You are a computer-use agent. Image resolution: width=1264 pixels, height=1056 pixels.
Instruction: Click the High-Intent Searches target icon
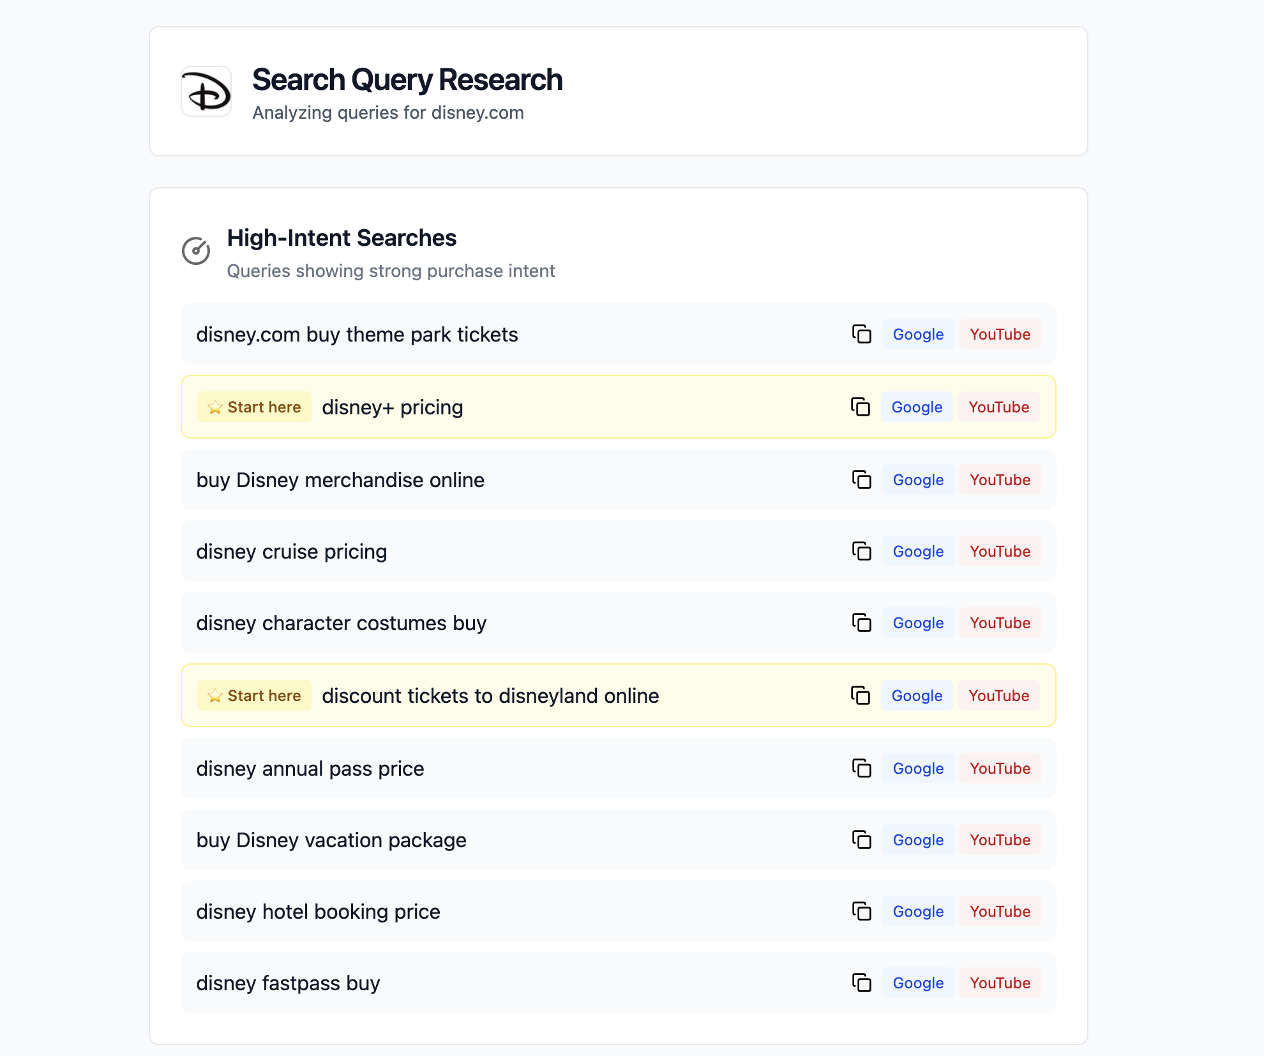point(196,251)
